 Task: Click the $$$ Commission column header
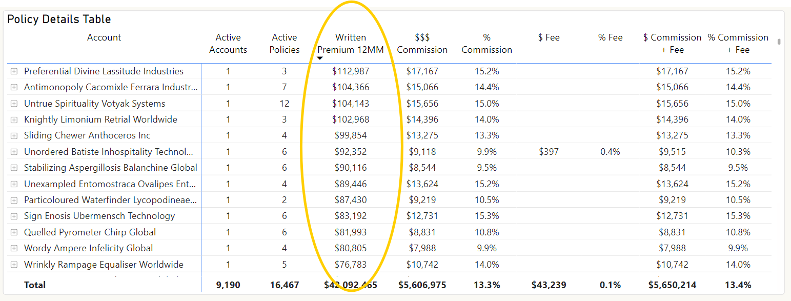422,44
